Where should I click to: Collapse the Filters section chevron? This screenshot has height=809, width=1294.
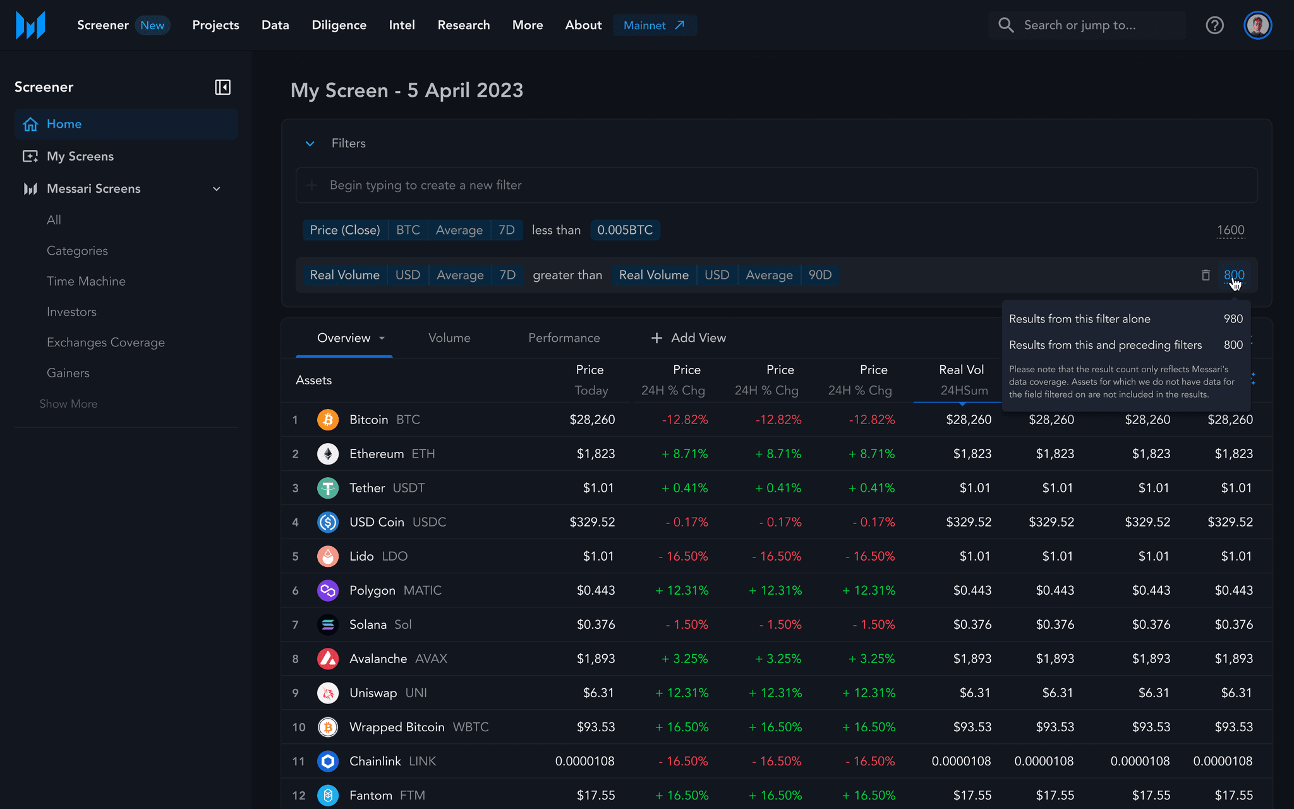click(x=310, y=143)
